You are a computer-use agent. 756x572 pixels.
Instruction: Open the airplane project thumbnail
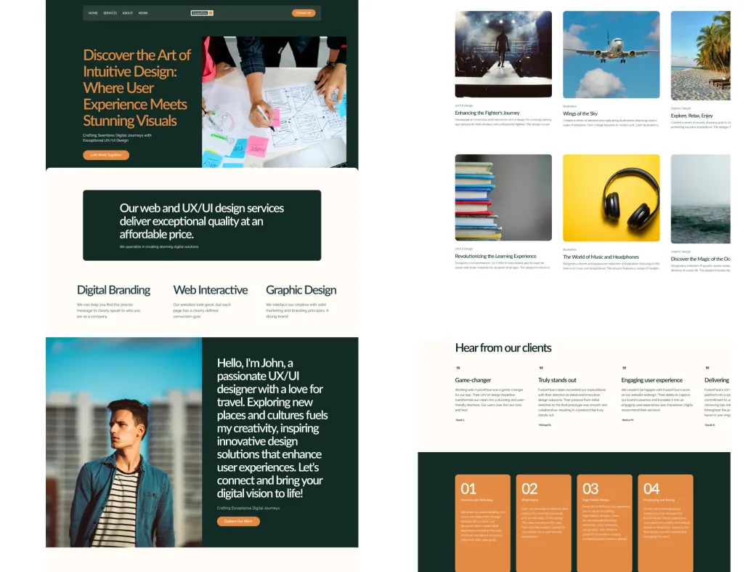[611, 55]
